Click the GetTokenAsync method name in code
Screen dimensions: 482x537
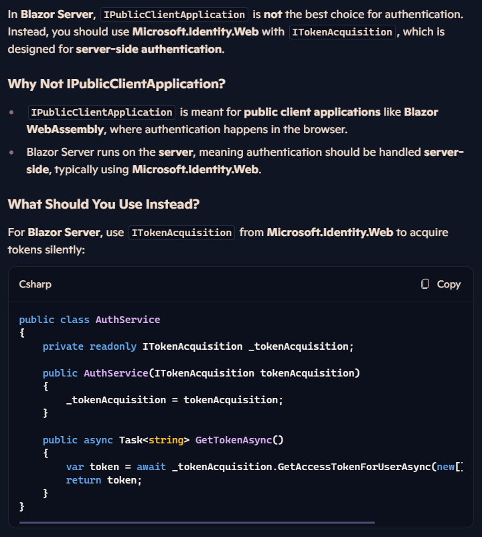234,439
